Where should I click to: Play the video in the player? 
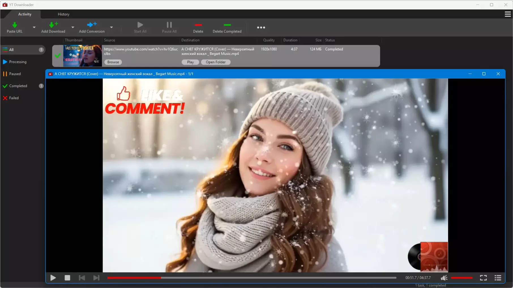(53, 278)
